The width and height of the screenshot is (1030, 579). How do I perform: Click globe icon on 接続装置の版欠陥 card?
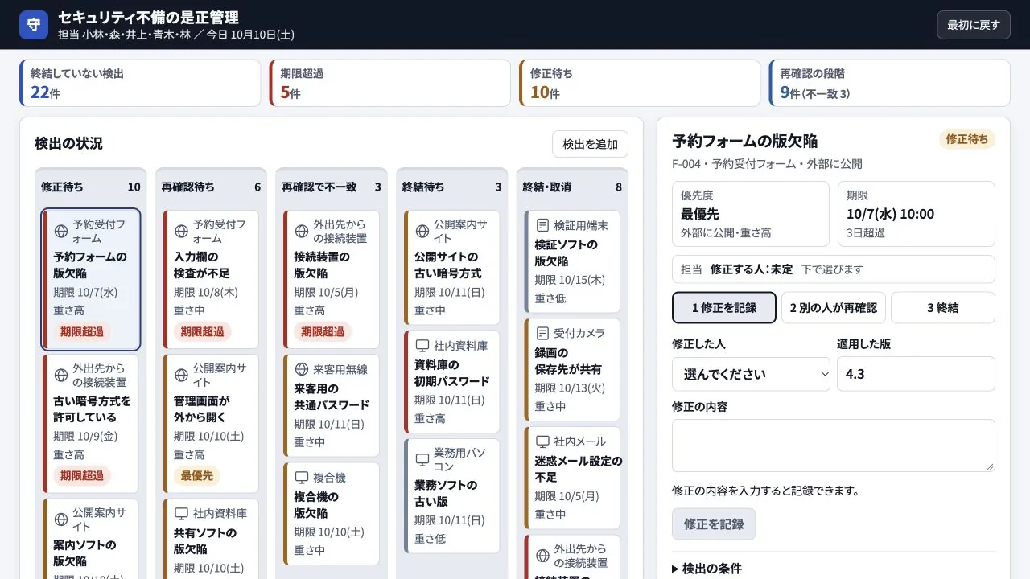tap(302, 232)
